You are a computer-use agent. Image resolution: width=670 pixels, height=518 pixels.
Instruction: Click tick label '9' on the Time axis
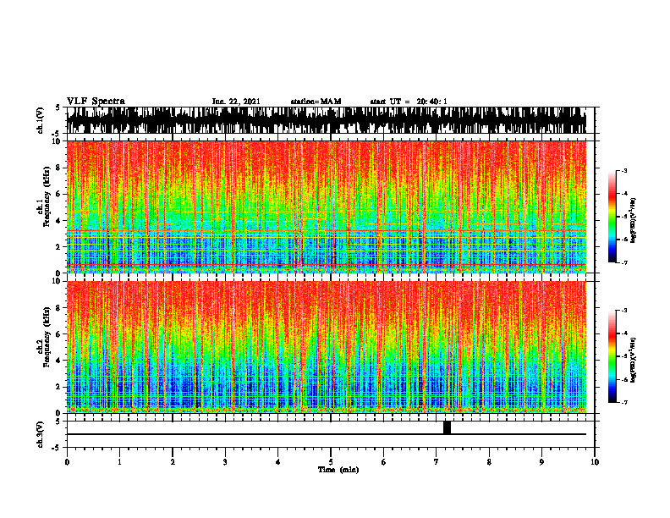[541, 462]
